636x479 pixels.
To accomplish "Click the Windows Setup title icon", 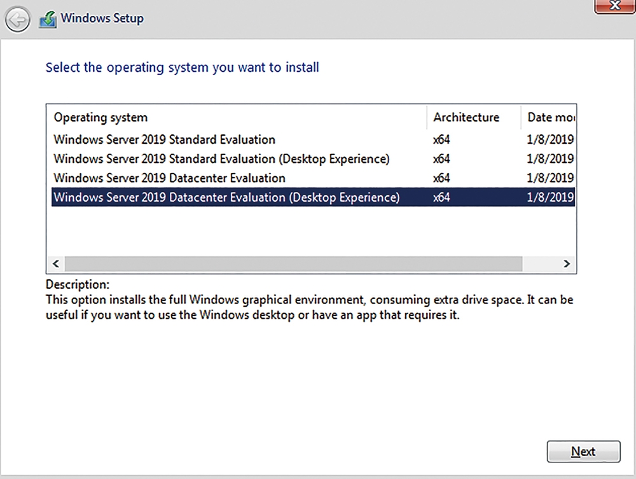I will pyautogui.click(x=48, y=20).
